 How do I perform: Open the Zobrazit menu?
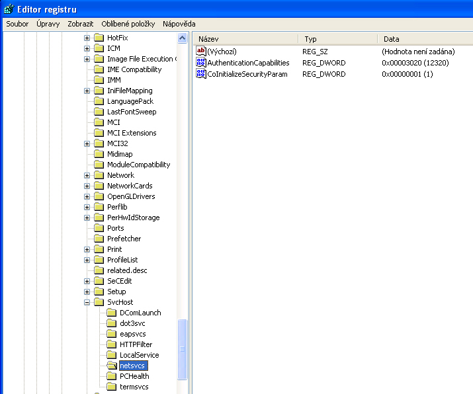pos(80,24)
